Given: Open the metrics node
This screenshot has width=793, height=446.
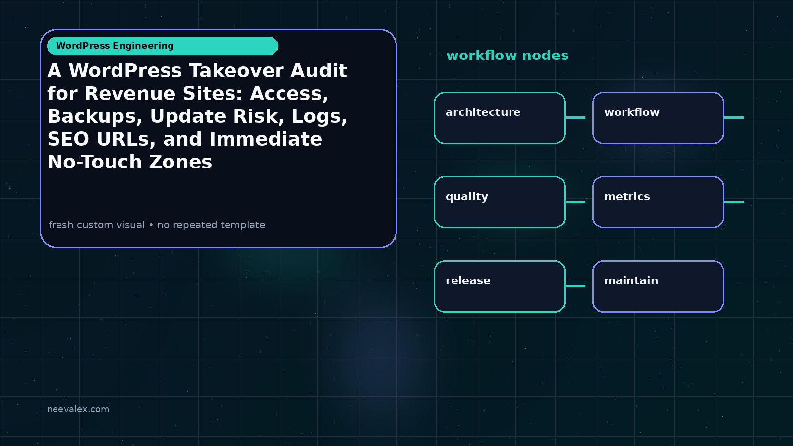Looking at the screenshot, I should click(658, 202).
